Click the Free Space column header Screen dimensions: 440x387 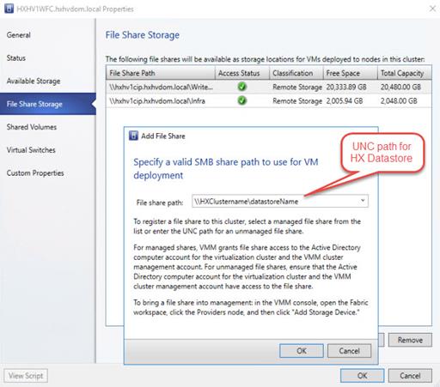pyautogui.click(x=350, y=73)
